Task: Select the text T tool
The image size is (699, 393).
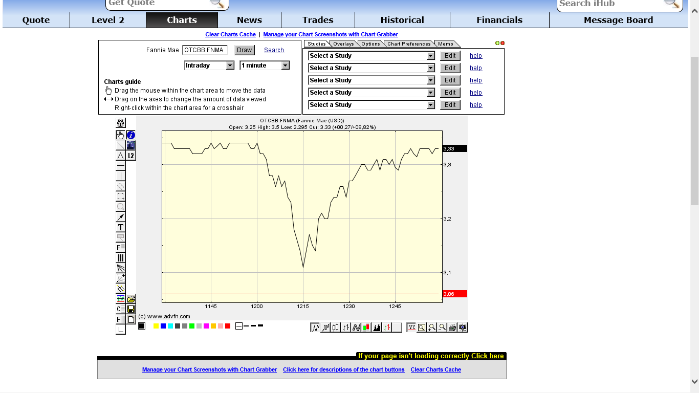Action: coord(121,227)
